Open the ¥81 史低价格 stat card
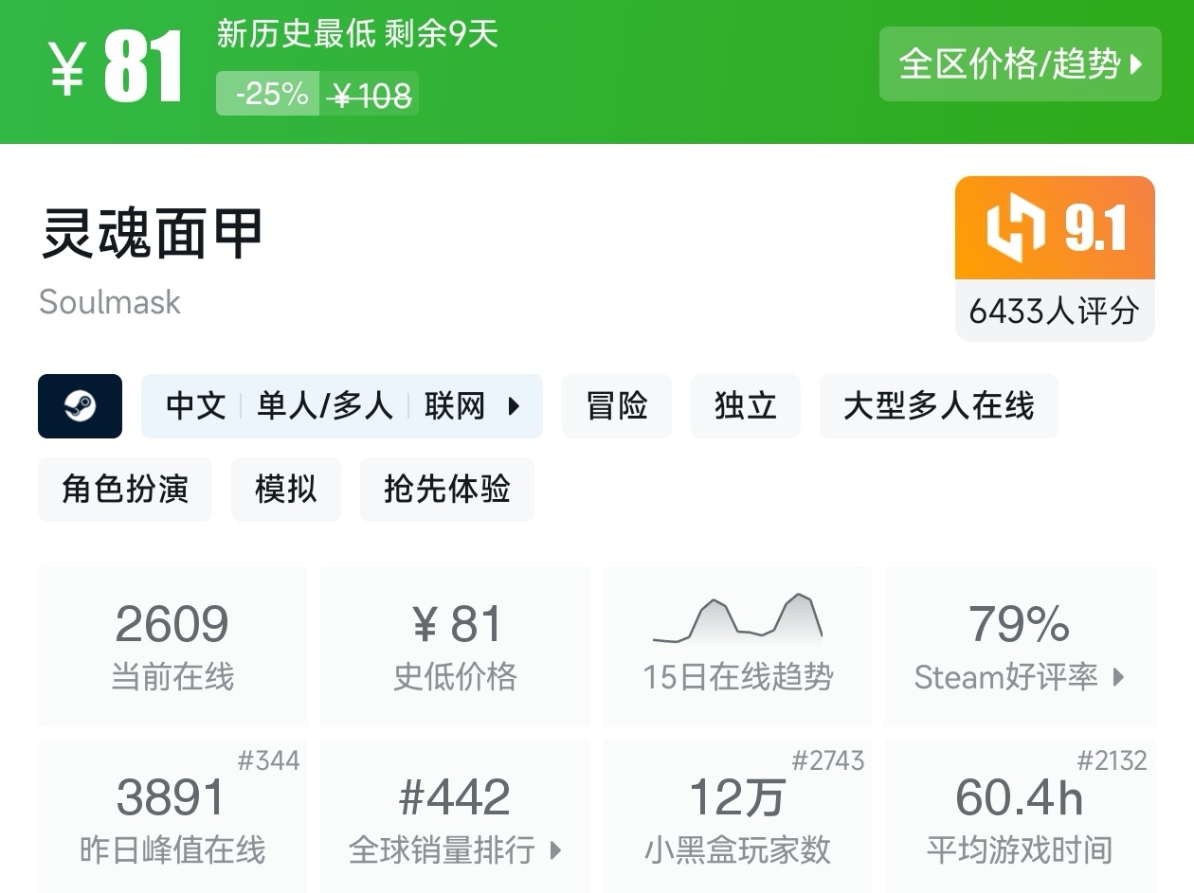Viewport: 1194px width, 893px height. pyautogui.click(x=455, y=647)
